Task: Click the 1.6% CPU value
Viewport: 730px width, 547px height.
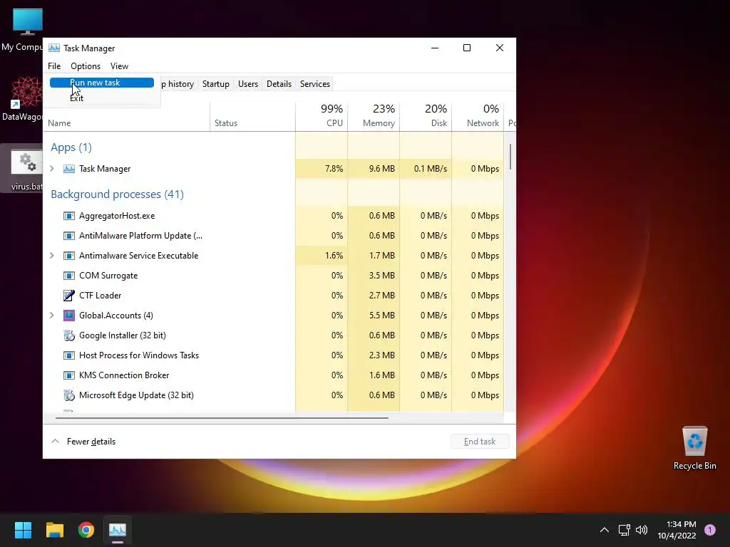Action: (334, 256)
